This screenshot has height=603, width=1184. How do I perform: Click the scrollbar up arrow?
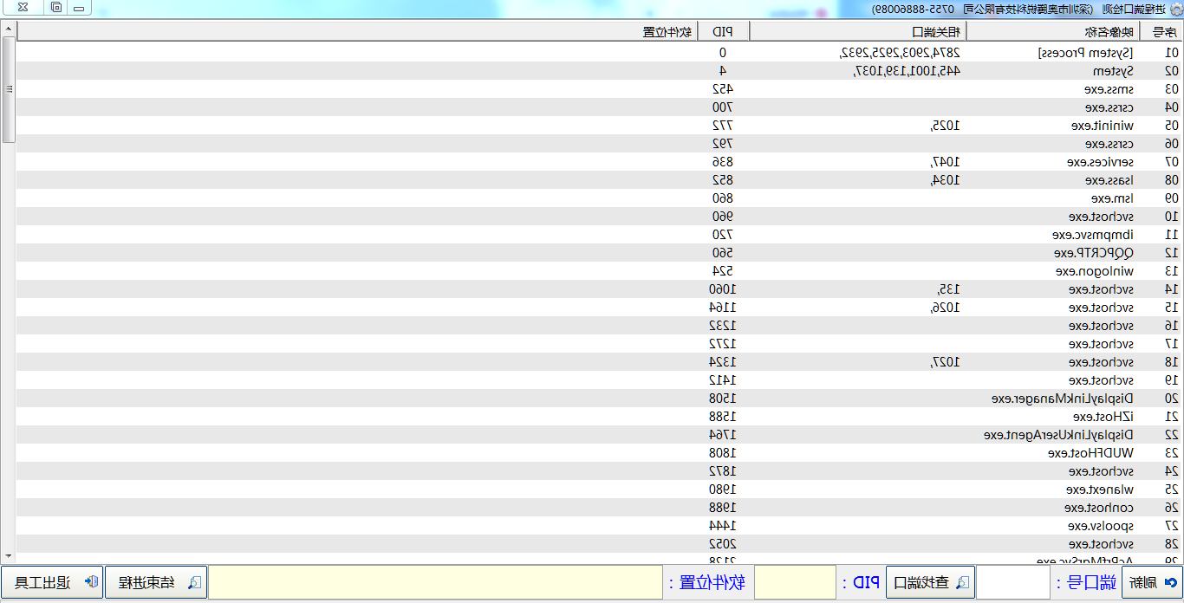tap(8, 29)
